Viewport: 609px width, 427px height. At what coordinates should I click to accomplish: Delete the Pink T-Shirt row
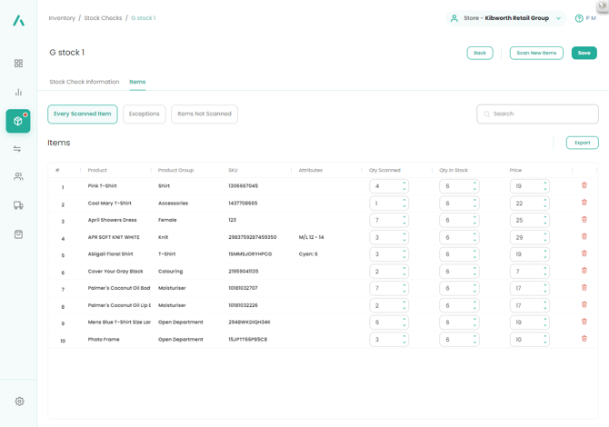click(x=584, y=185)
